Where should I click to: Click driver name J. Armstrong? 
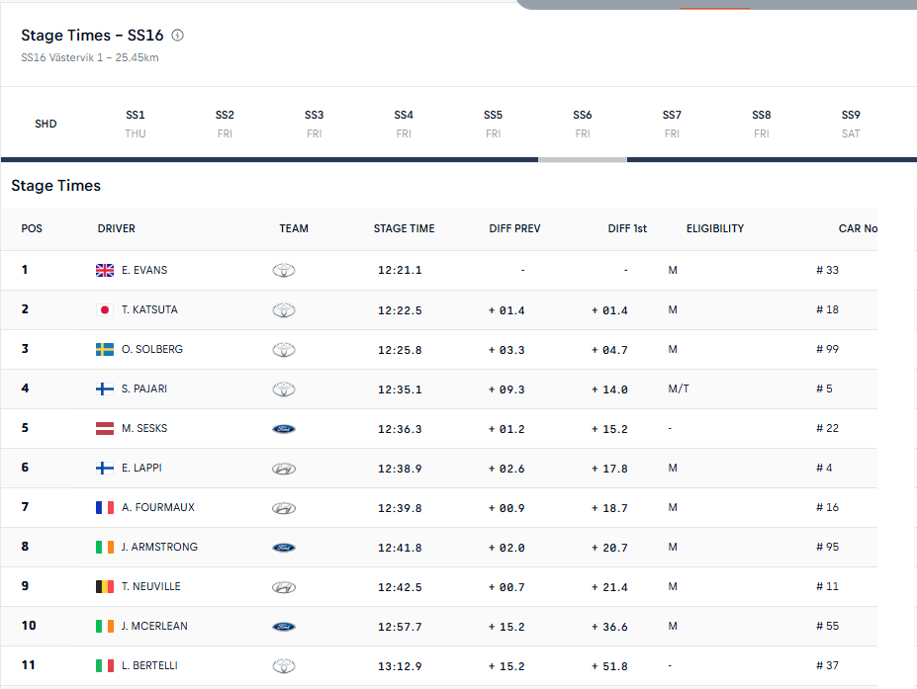159,547
